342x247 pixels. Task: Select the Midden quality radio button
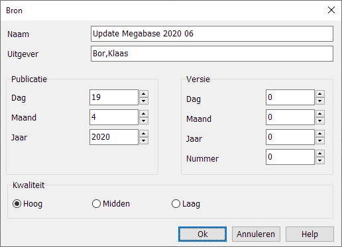click(96, 204)
